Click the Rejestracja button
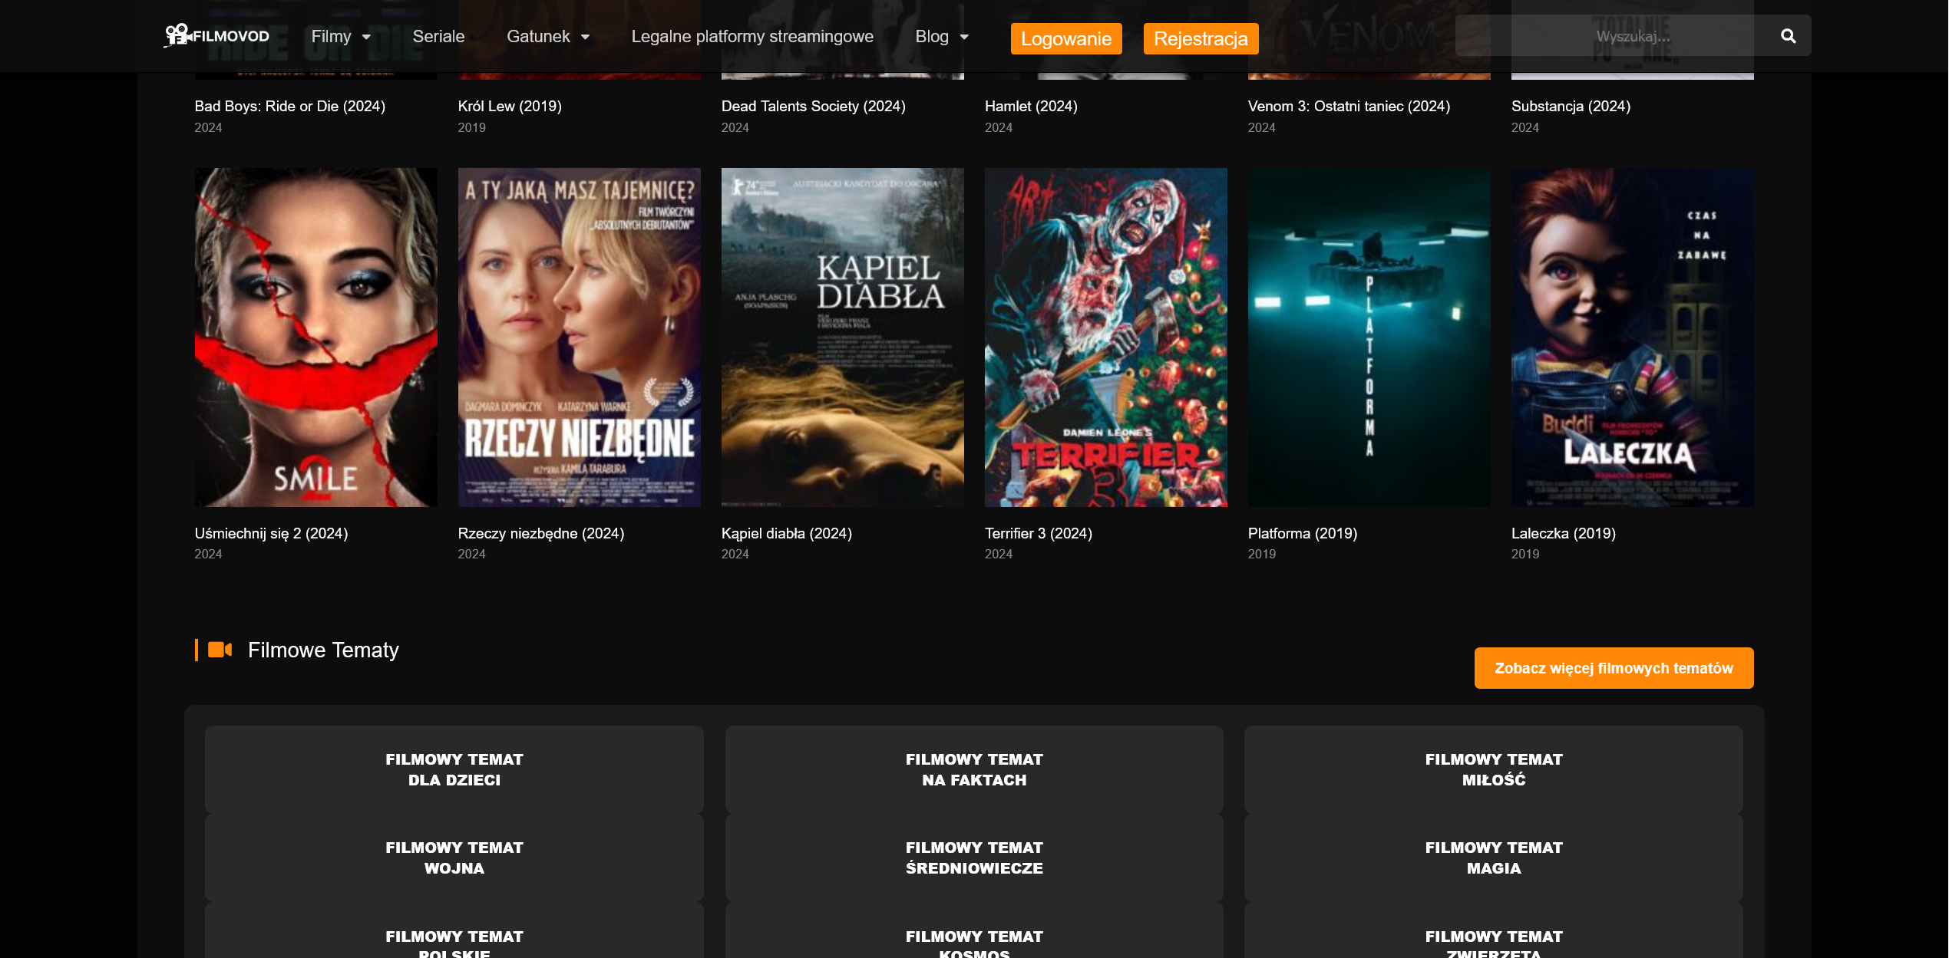This screenshot has width=1949, height=958. pos(1201,38)
